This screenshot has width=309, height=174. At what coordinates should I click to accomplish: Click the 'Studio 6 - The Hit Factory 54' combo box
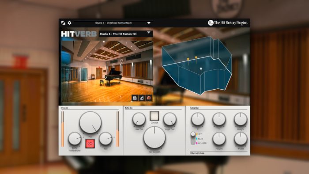(126, 34)
